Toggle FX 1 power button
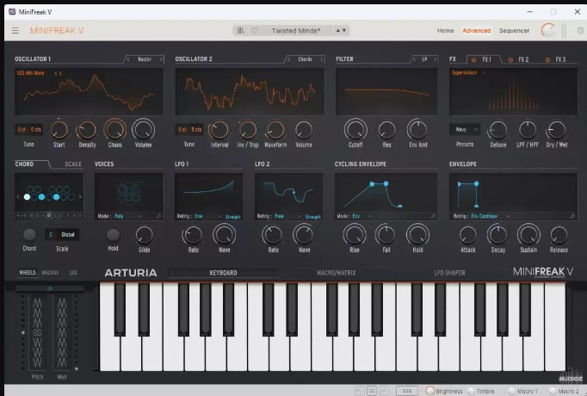 [x=473, y=59]
